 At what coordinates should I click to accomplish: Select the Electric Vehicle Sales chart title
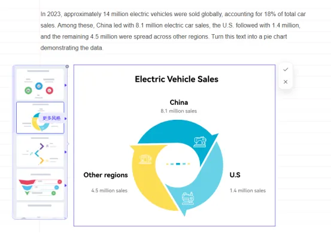click(177, 79)
